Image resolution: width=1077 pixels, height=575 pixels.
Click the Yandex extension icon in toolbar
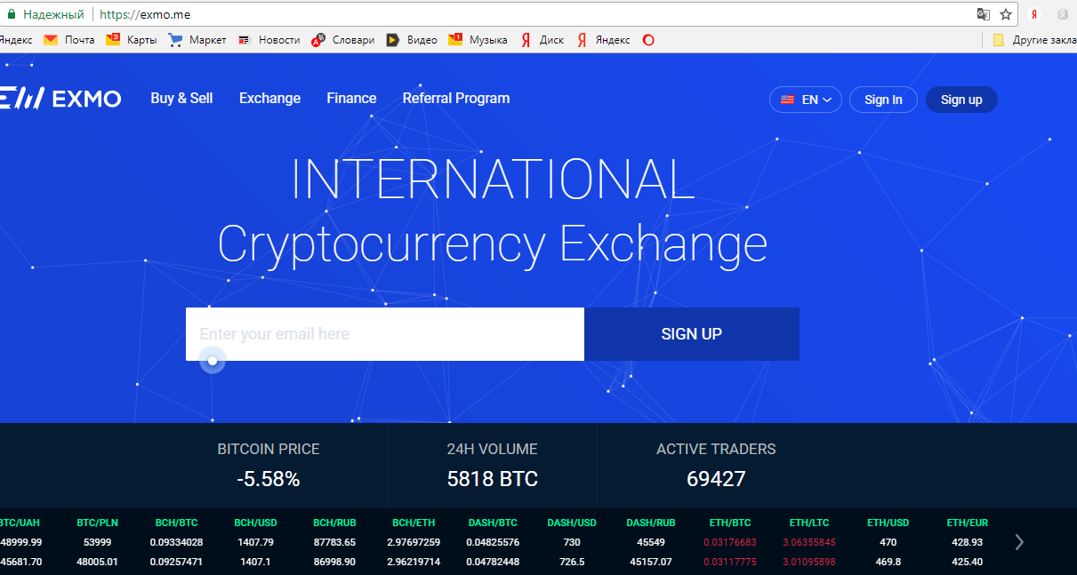(1034, 14)
